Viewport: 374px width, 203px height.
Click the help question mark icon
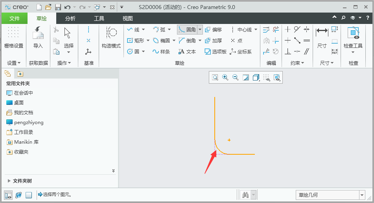coord(368,18)
